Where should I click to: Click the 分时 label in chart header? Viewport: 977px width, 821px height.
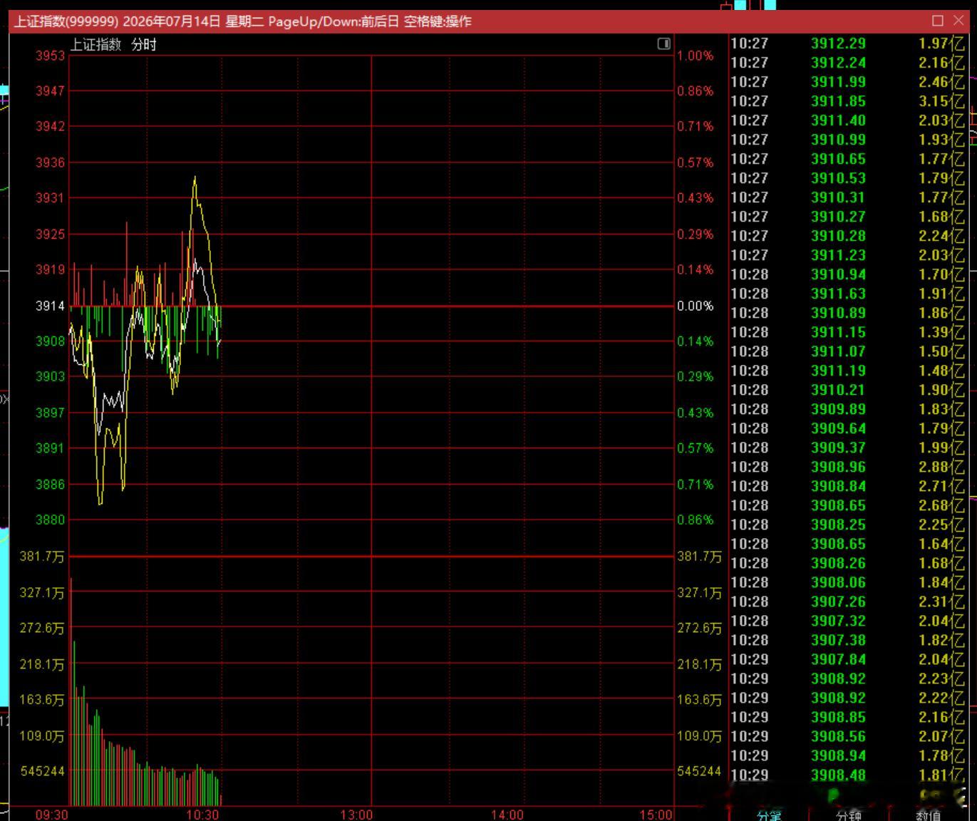tap(144, 45)
